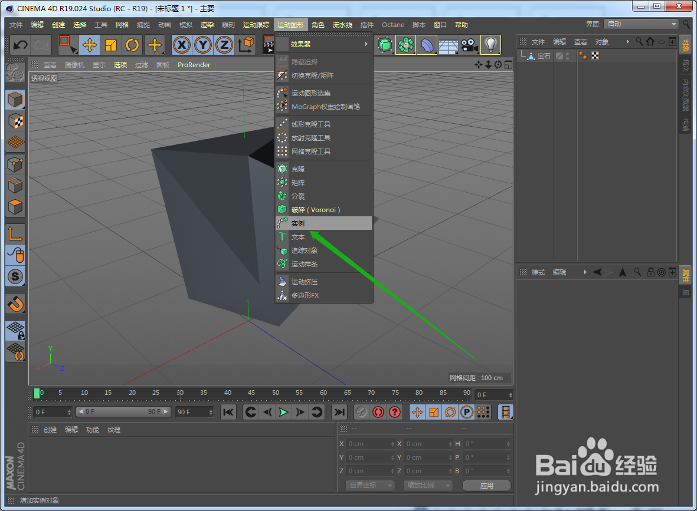697x511 pixels.
Task: Switch to Points mode
Action: (x=15, y=164)
